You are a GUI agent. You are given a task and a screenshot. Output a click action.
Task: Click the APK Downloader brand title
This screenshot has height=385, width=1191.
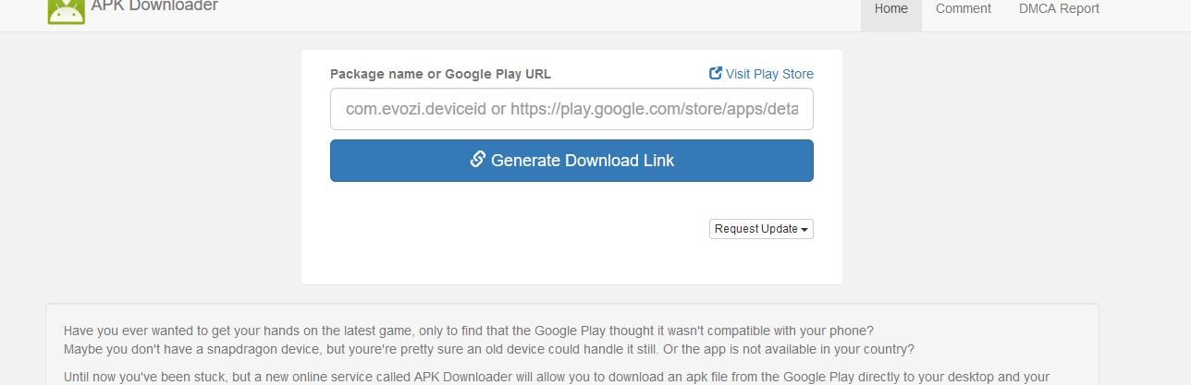point(154,7)
